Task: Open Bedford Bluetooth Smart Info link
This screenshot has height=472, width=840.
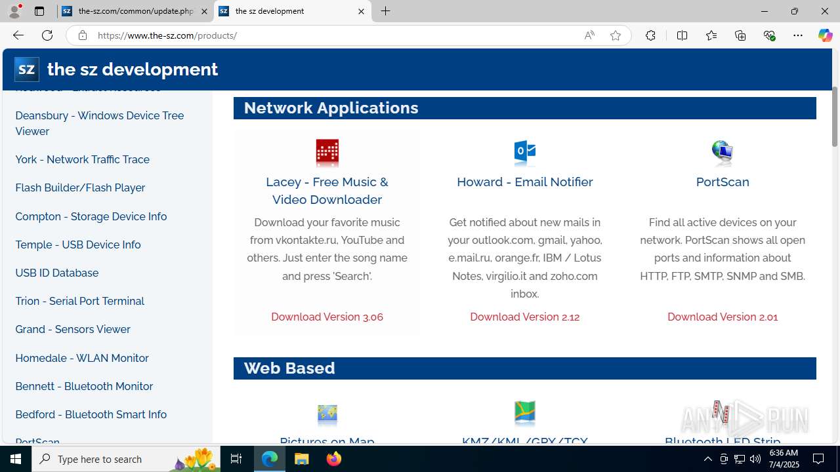Action: click(91, 414)
